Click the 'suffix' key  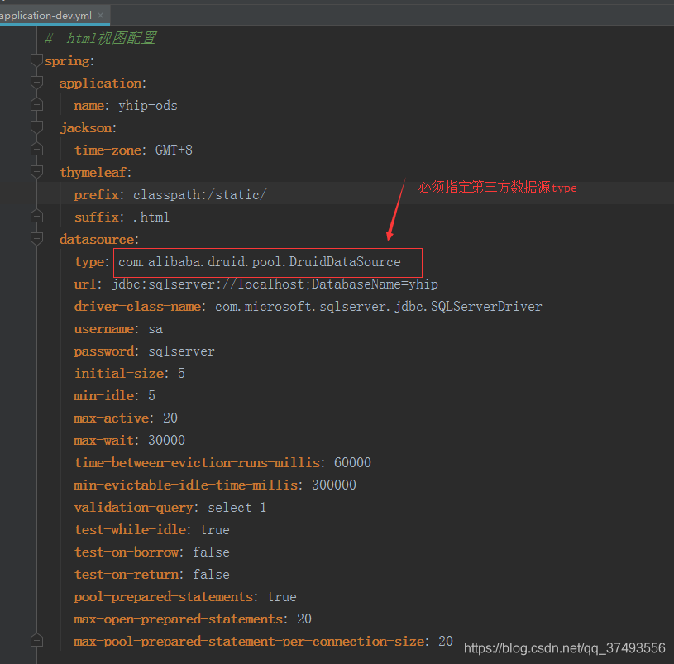[x=96, y=217]
